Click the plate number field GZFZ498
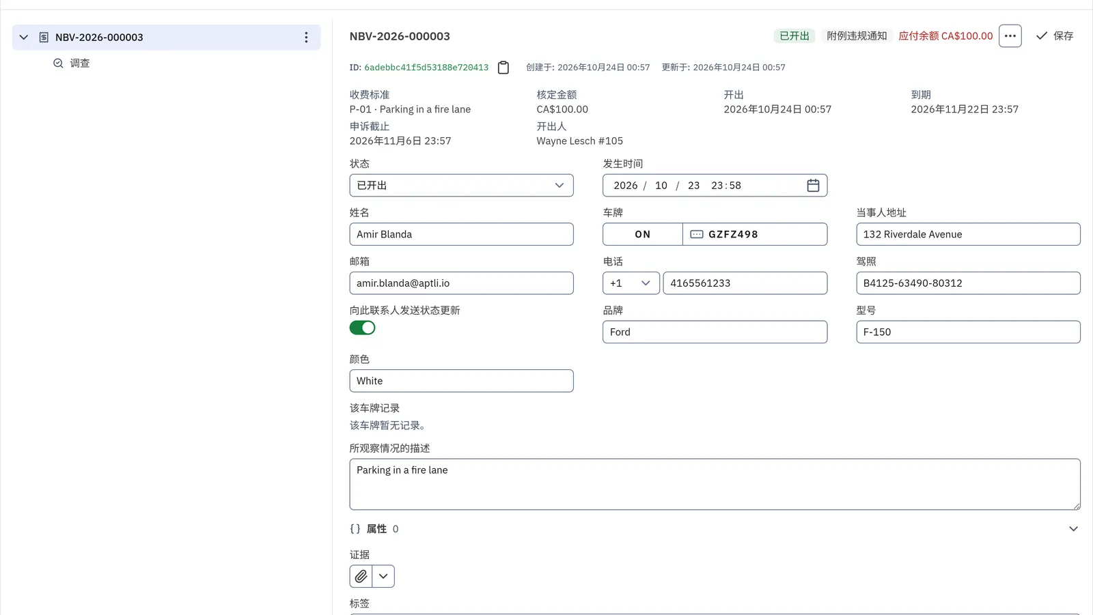This screenshot has height=615, width=1093. [755, 234]
